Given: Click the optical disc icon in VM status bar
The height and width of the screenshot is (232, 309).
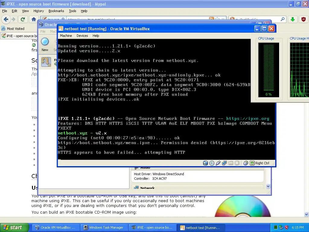Looking at the screenshot, I should pos(212,163).
